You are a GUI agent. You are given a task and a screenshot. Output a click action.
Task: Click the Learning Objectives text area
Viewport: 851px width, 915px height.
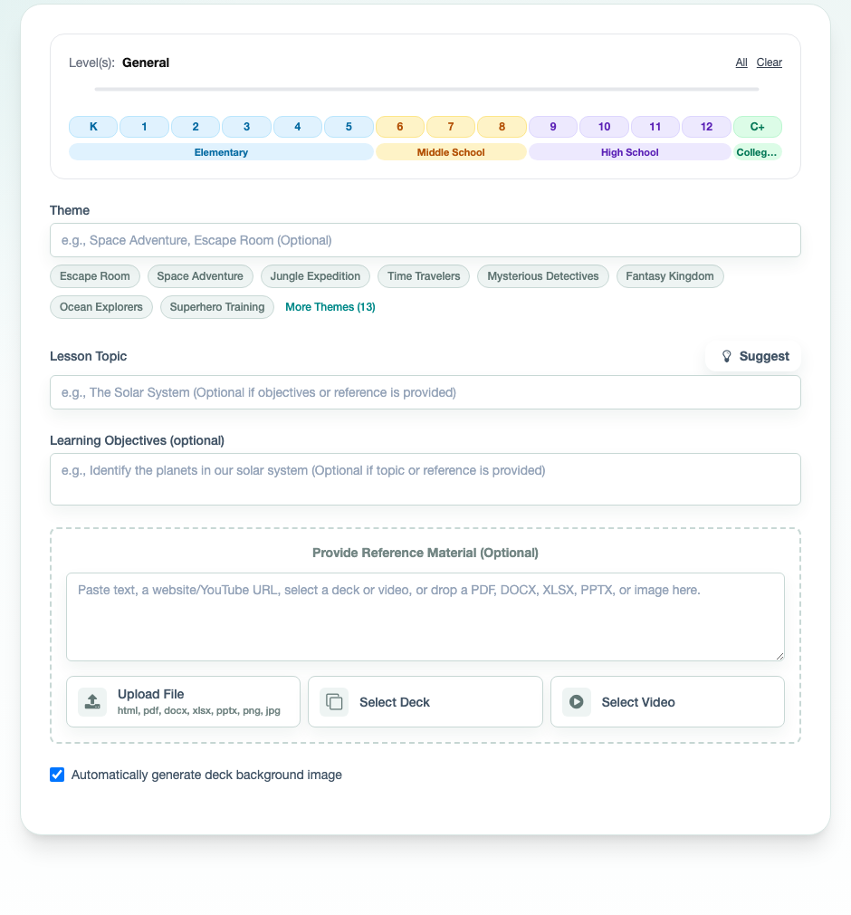[425, 477]
